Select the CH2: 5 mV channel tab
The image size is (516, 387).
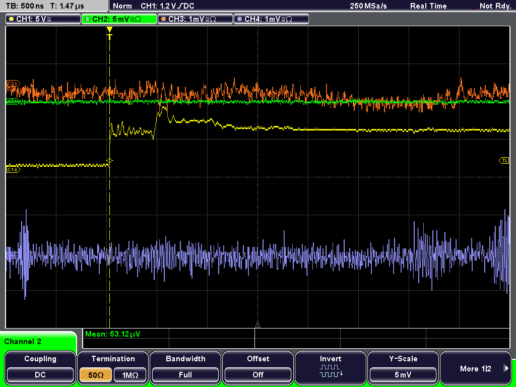click(119, 19)
